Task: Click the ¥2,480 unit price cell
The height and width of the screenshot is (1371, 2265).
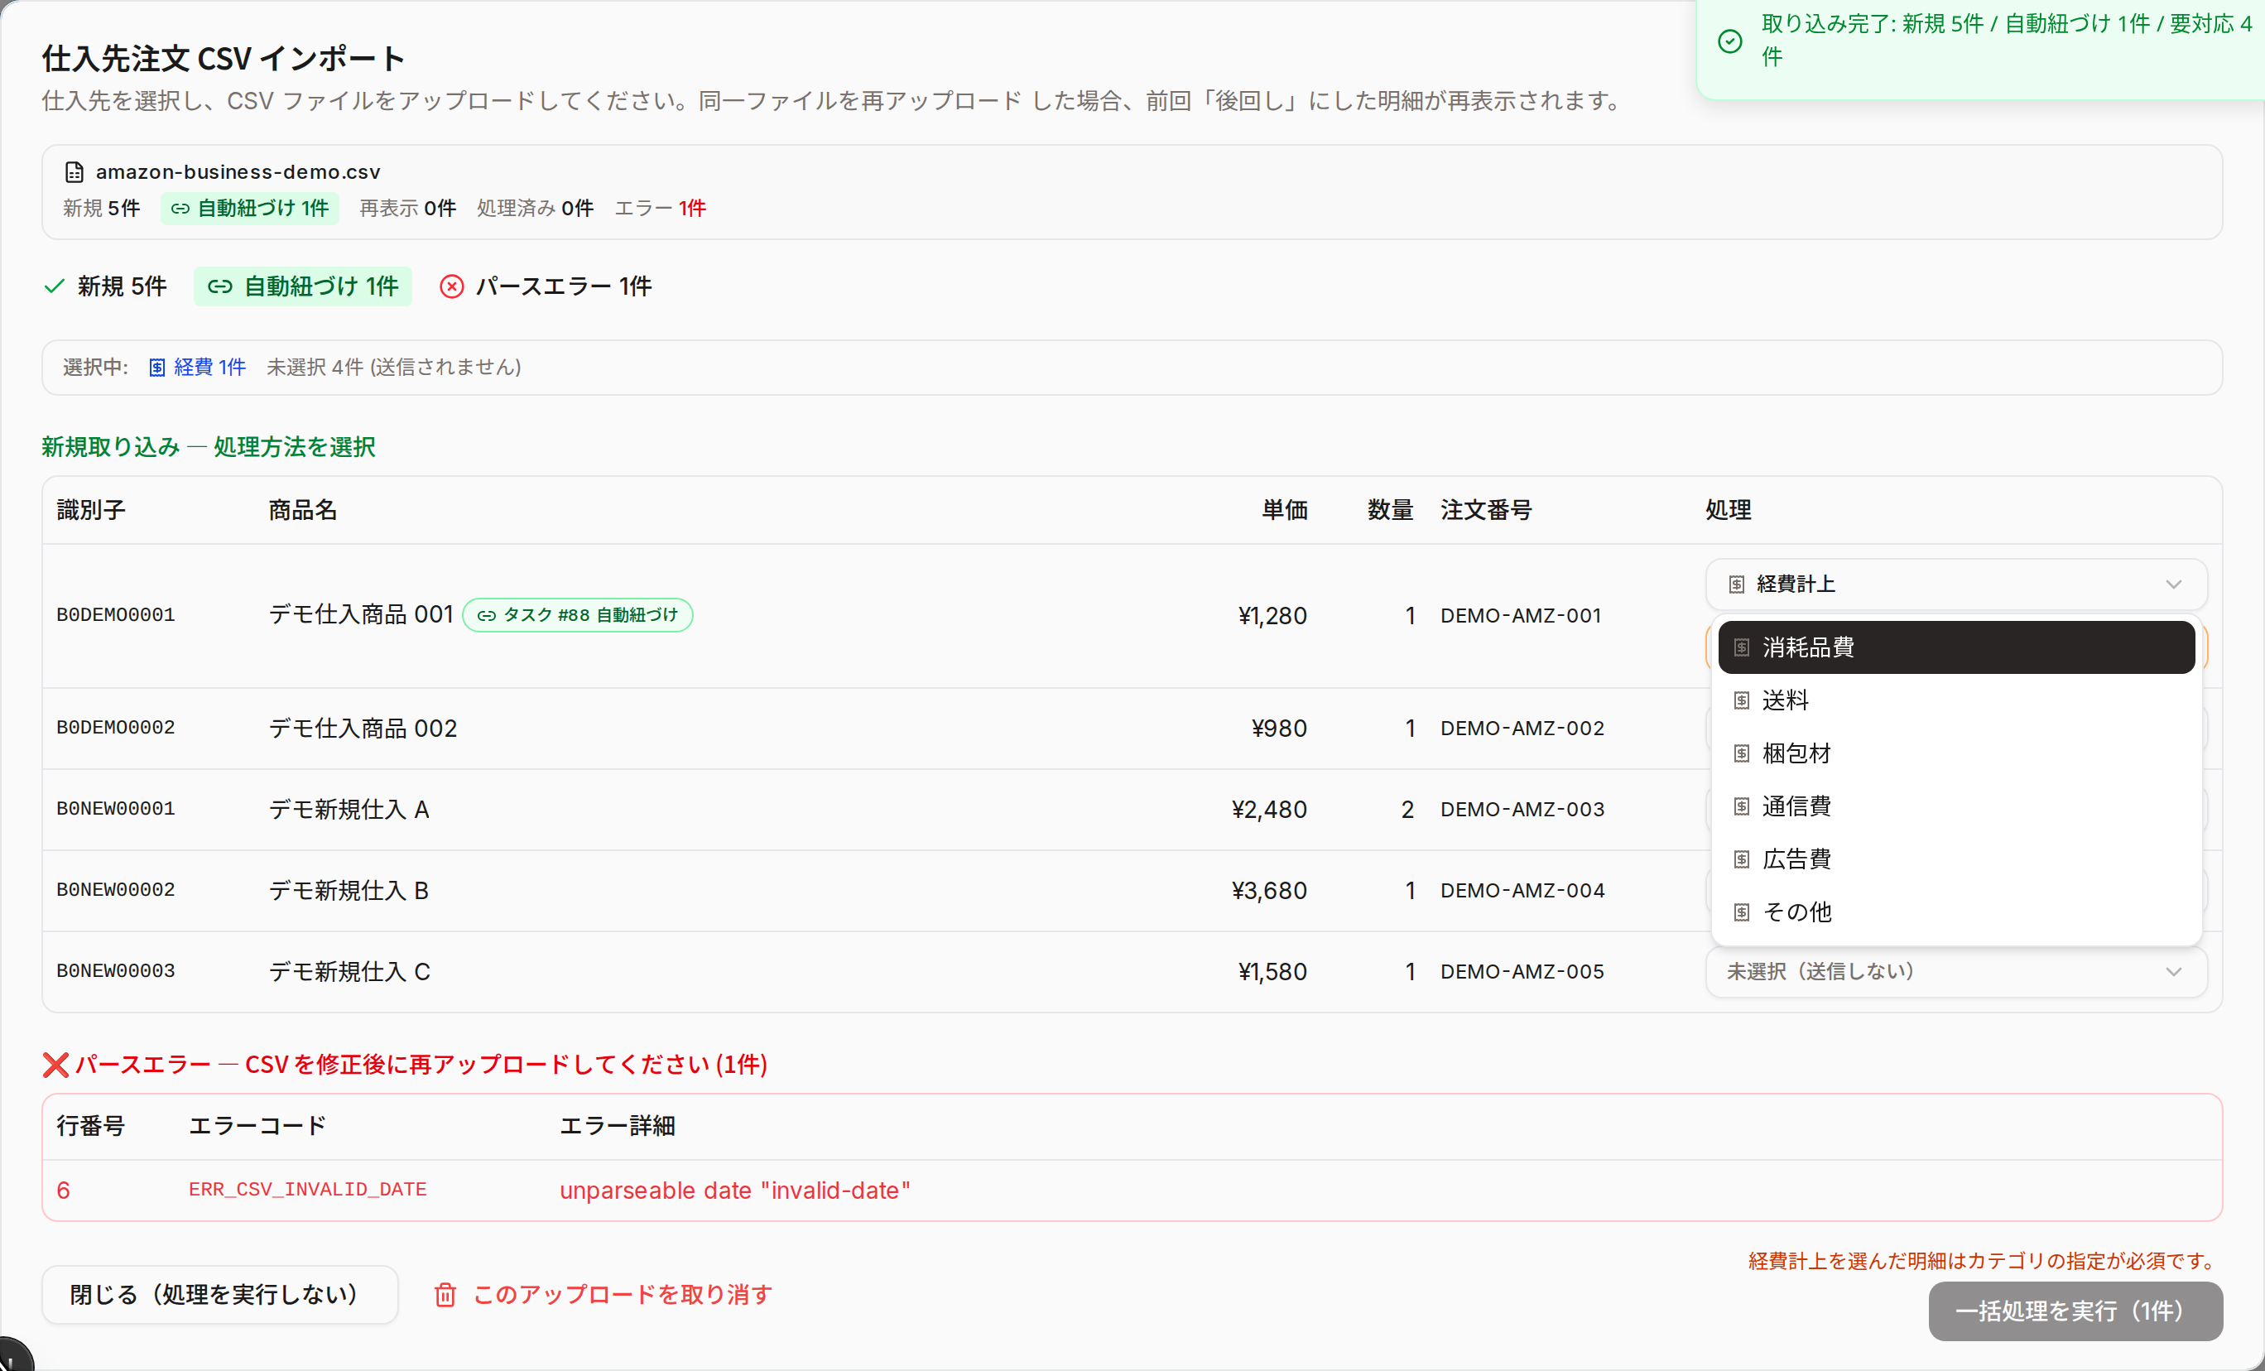Action: coord(1268,809)
